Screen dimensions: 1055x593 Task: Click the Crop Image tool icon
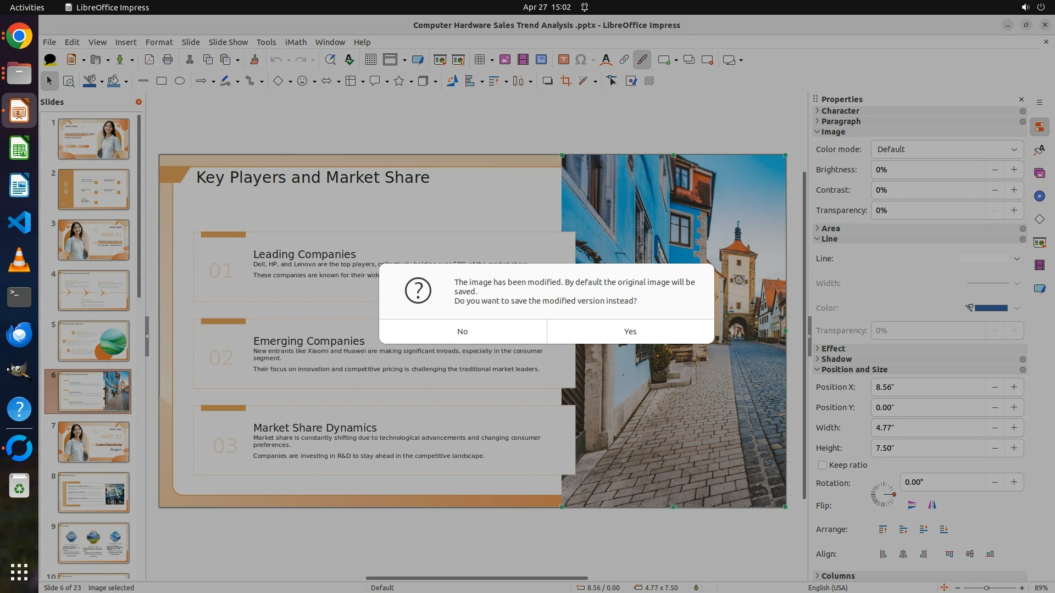[566, 81]
